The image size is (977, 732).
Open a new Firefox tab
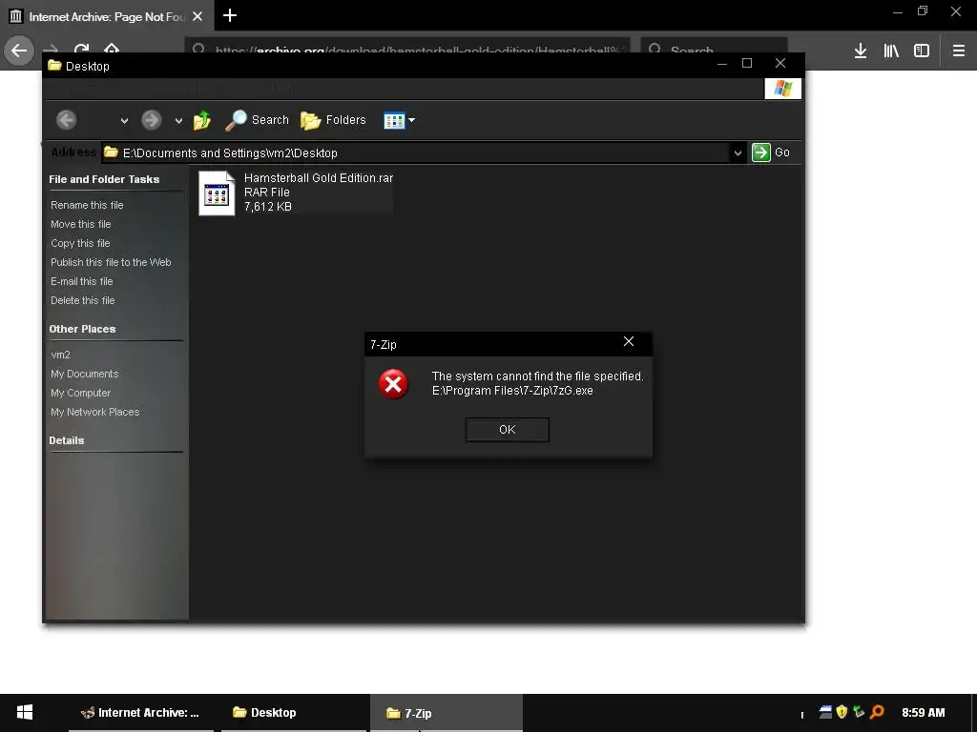pos(230,15)
